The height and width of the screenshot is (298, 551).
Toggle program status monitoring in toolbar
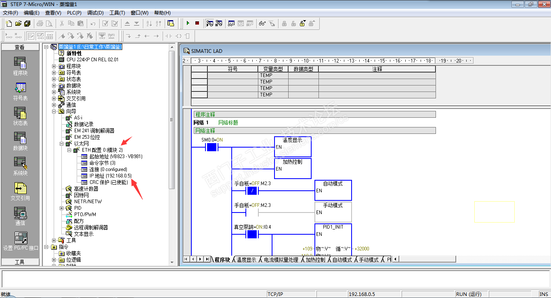coord(210,23)
